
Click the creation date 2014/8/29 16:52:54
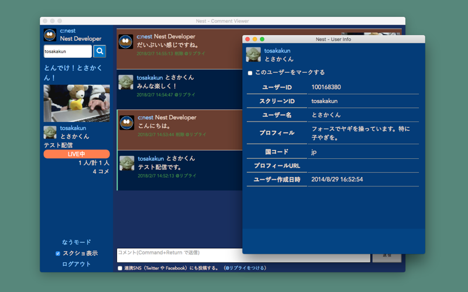338,179
